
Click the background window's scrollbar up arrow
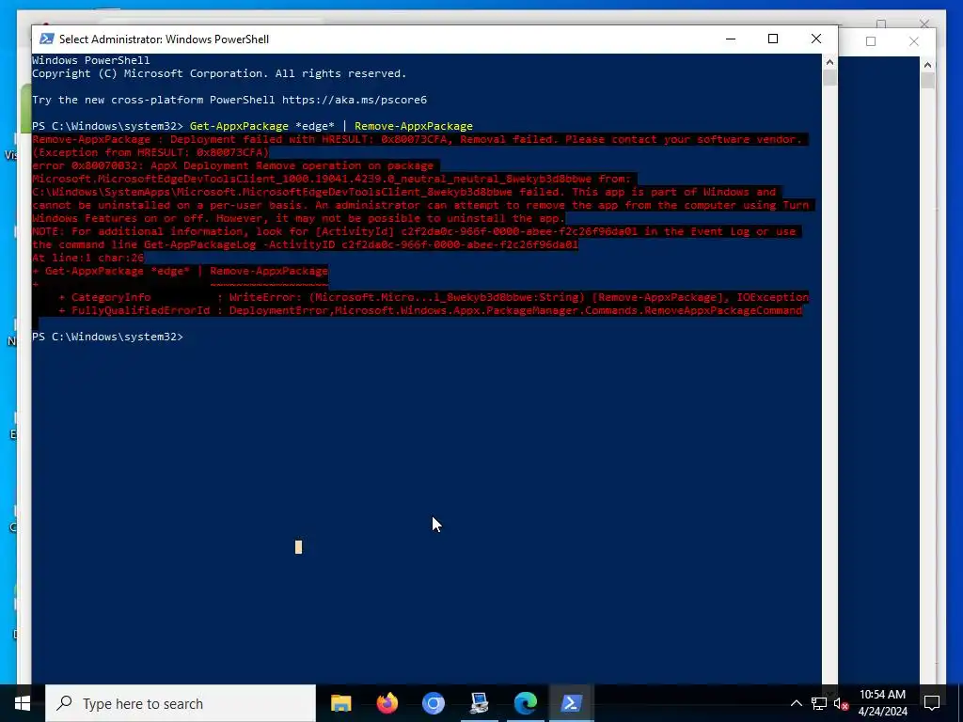coord(927,65)
